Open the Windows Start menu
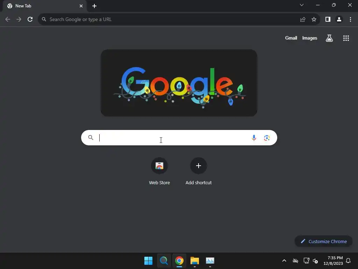 pyautogui.click(x=148, y=261)
